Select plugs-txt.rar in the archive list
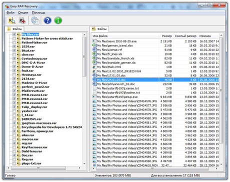This screenshot has height=182, width=230. (31, 163)
